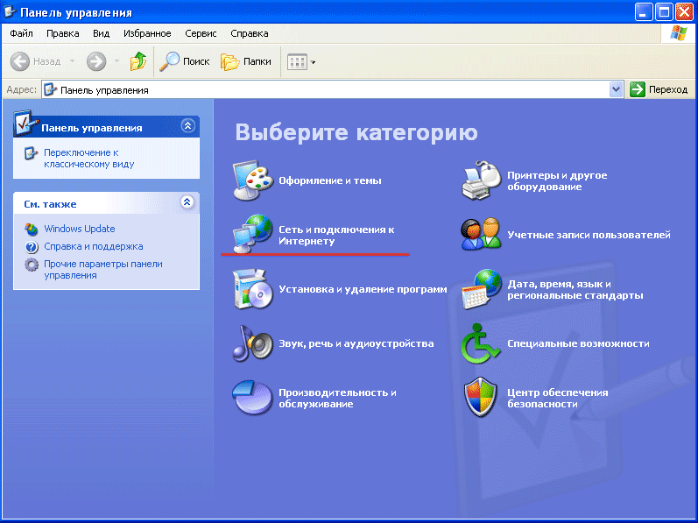This screenshot has width=698, height=523.
Task: Expand the views button dropdown in toolbar
Action: [314, 62]
